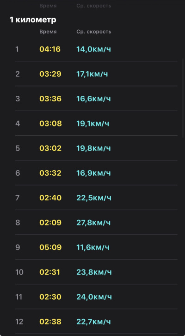Open split 3 with time 03:36
The width and height of the screenshot is (185, 336).
96,99
